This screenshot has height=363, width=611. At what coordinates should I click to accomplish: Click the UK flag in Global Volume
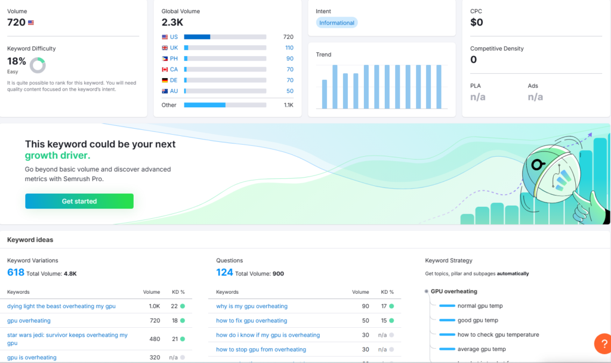[165, 48]
